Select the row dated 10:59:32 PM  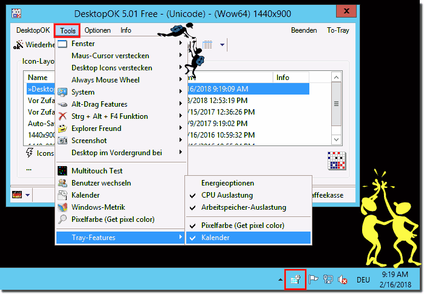249,135
